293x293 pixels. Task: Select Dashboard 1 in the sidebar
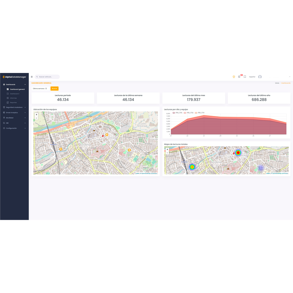(14, 93)
